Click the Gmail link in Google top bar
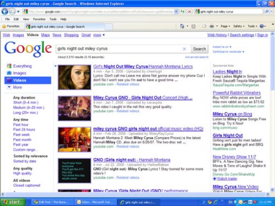This screenshot has width=275, height=206. click(86, 35)
